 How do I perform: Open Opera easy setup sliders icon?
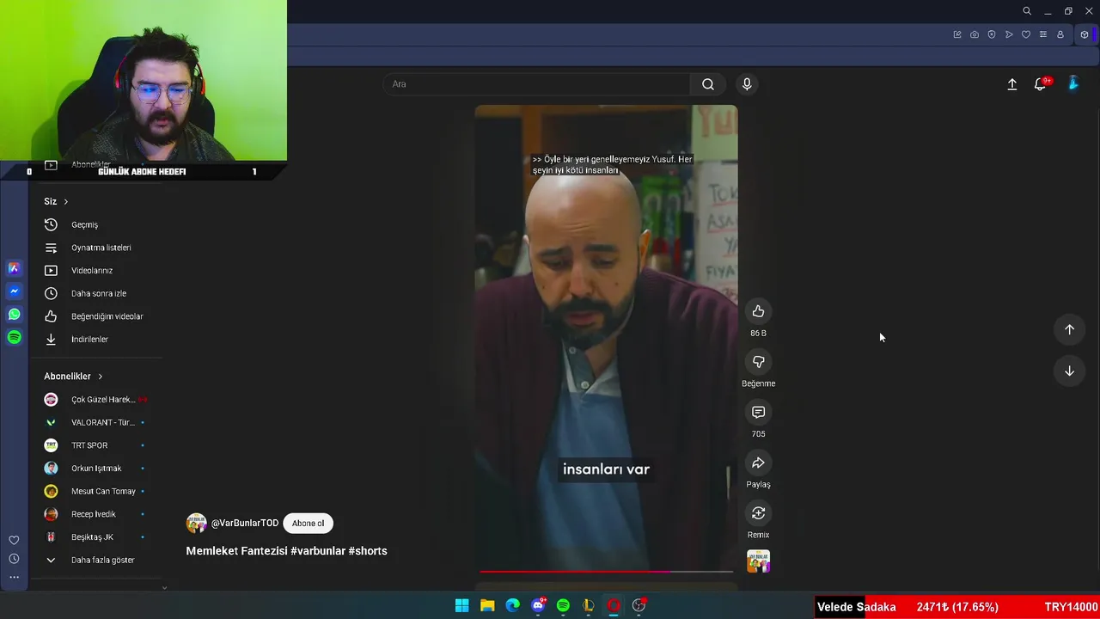coord(1043,34)
